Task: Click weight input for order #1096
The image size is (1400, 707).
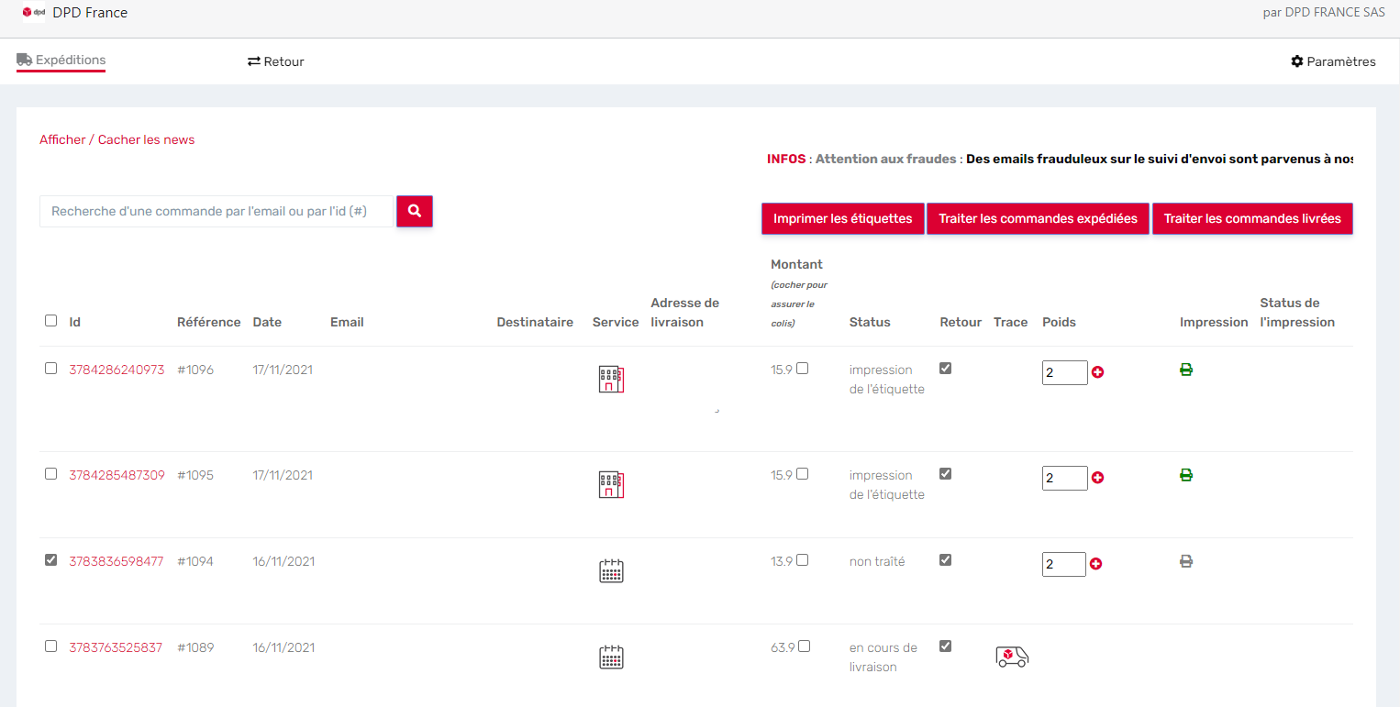Action: pyautogui.click(x=1064, y=372)
